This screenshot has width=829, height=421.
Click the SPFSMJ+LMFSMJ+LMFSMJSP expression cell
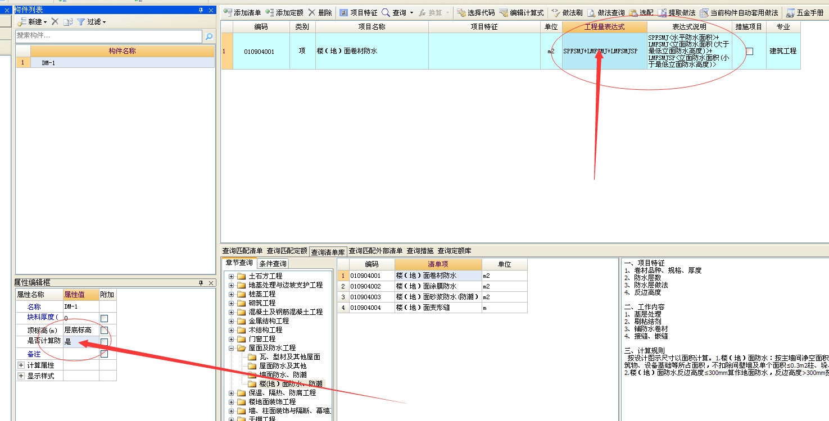tap(605, 51)
